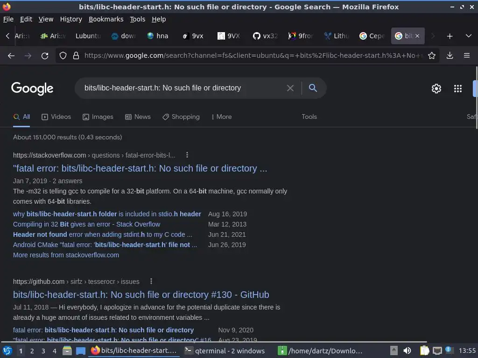Select the Shopping search filter
This screenshot has width=478, height=358.
click(181, 117)
